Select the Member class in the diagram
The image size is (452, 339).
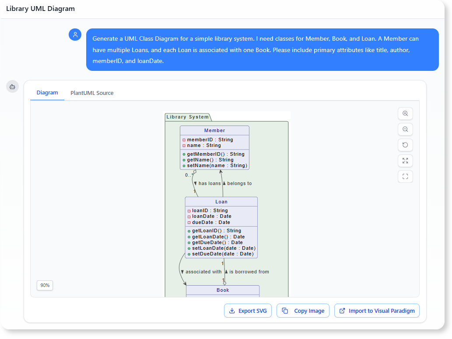point(214,130)
